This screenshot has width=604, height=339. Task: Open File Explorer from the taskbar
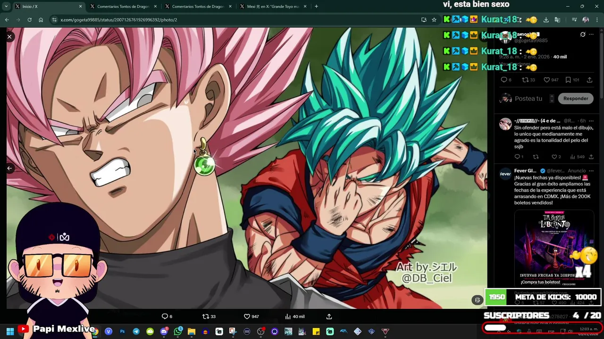click(x=192, y=331)
